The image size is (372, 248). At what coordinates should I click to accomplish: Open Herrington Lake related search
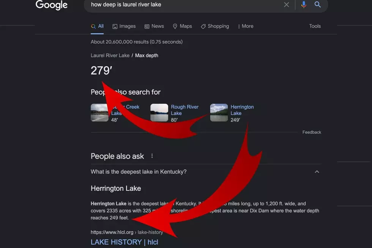coord(242,110)
